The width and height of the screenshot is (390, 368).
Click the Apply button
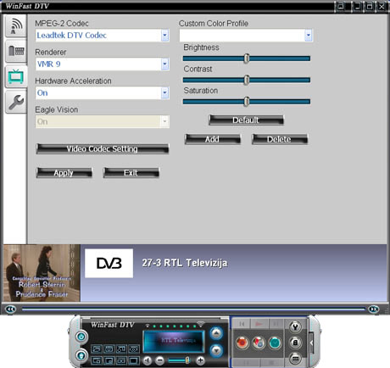point(64,173)
